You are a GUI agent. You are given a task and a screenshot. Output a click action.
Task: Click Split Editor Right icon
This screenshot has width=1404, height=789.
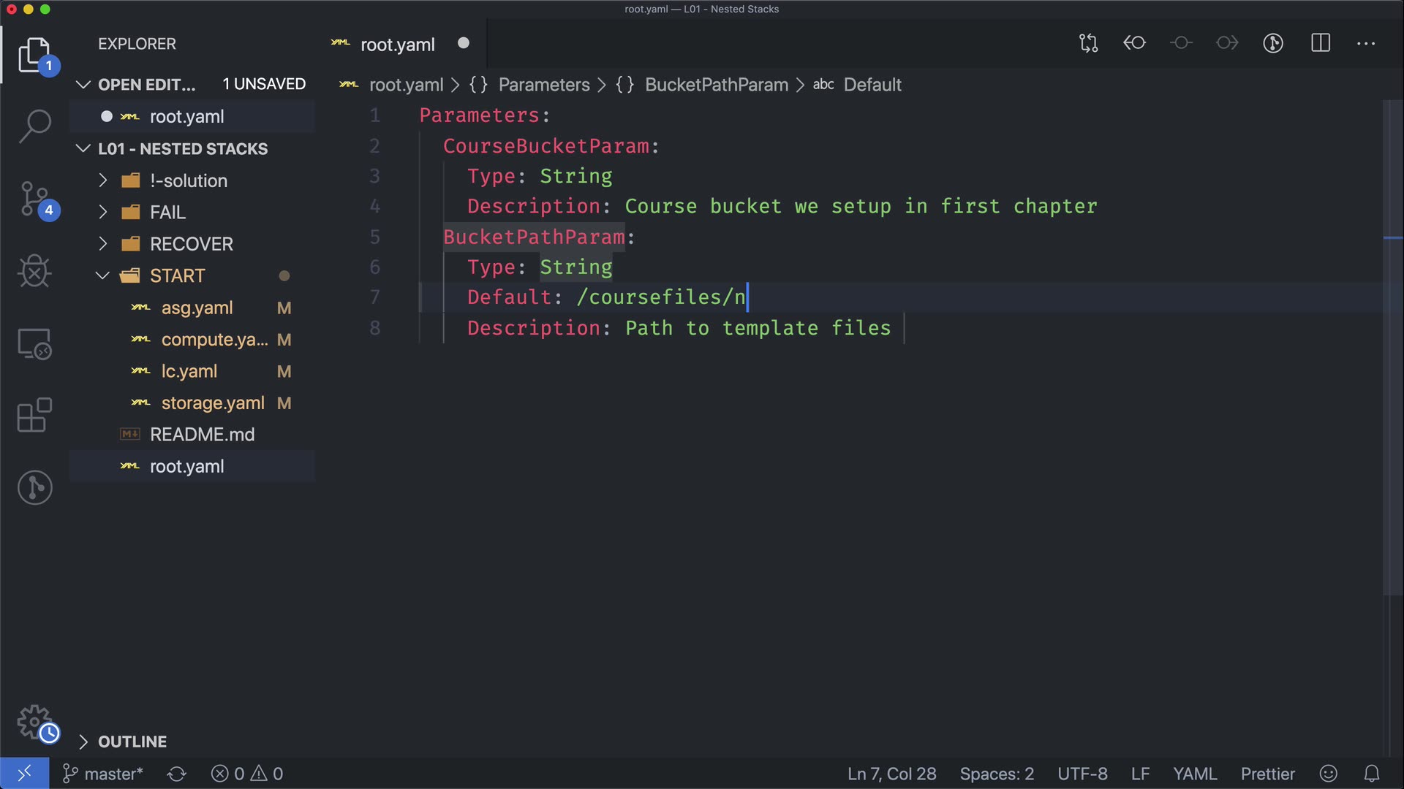[x=1320, y=43]
